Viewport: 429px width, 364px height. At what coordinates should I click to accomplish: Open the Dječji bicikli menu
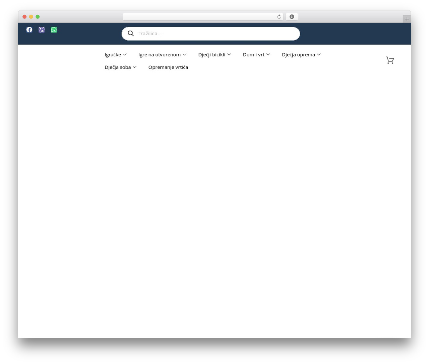pos(212,54)
